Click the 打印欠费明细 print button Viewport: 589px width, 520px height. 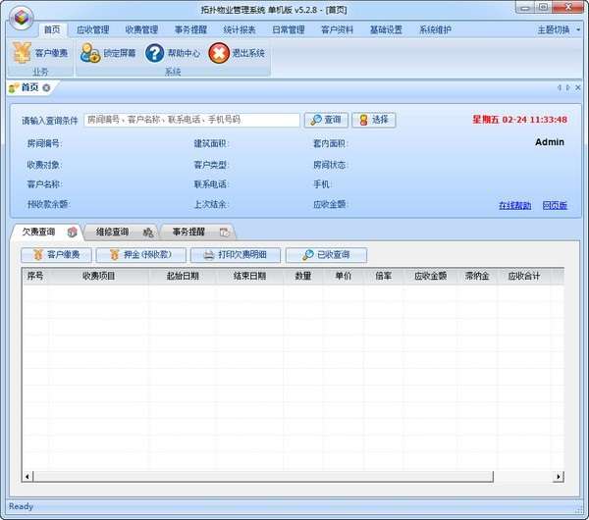tap(235, 255)
